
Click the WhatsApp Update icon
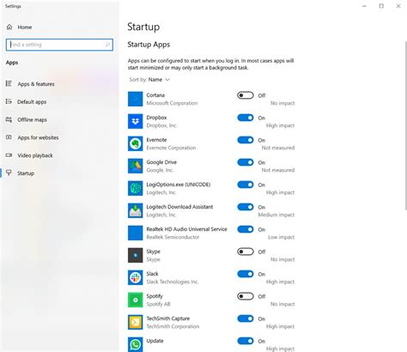(135, 344)
